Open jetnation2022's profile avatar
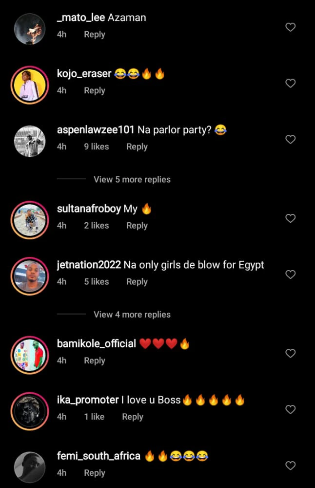 pyautogui.click(x=29, y=275)
